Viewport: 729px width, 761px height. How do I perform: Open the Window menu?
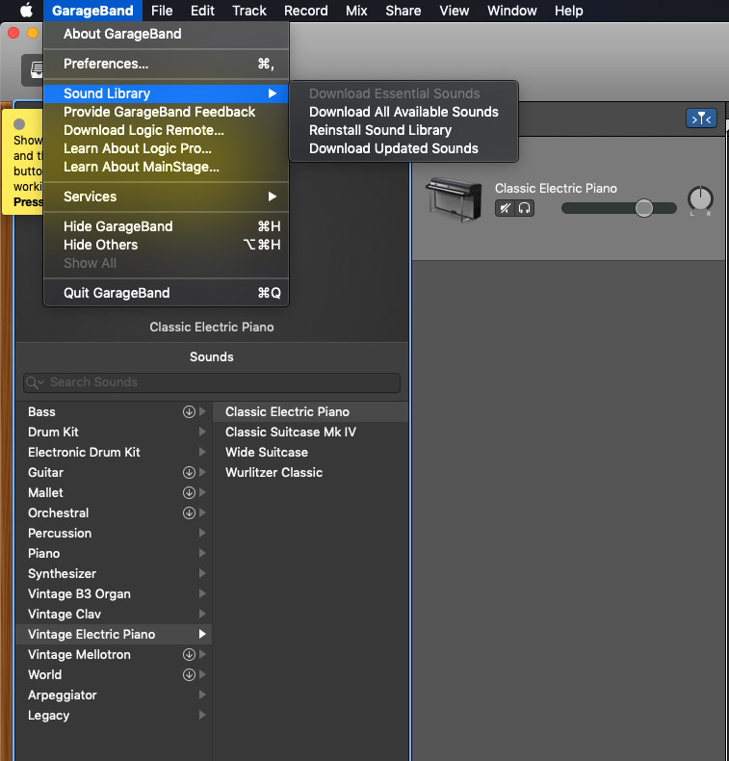pyautogui.click(x=511, y=11)
